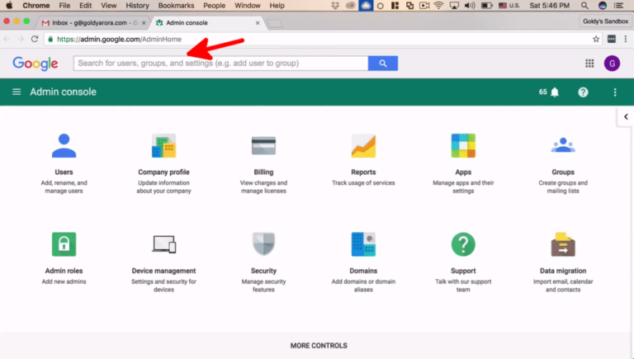Open the Company profile buildings icon
634x359 pixels.
tap(163, 145)
